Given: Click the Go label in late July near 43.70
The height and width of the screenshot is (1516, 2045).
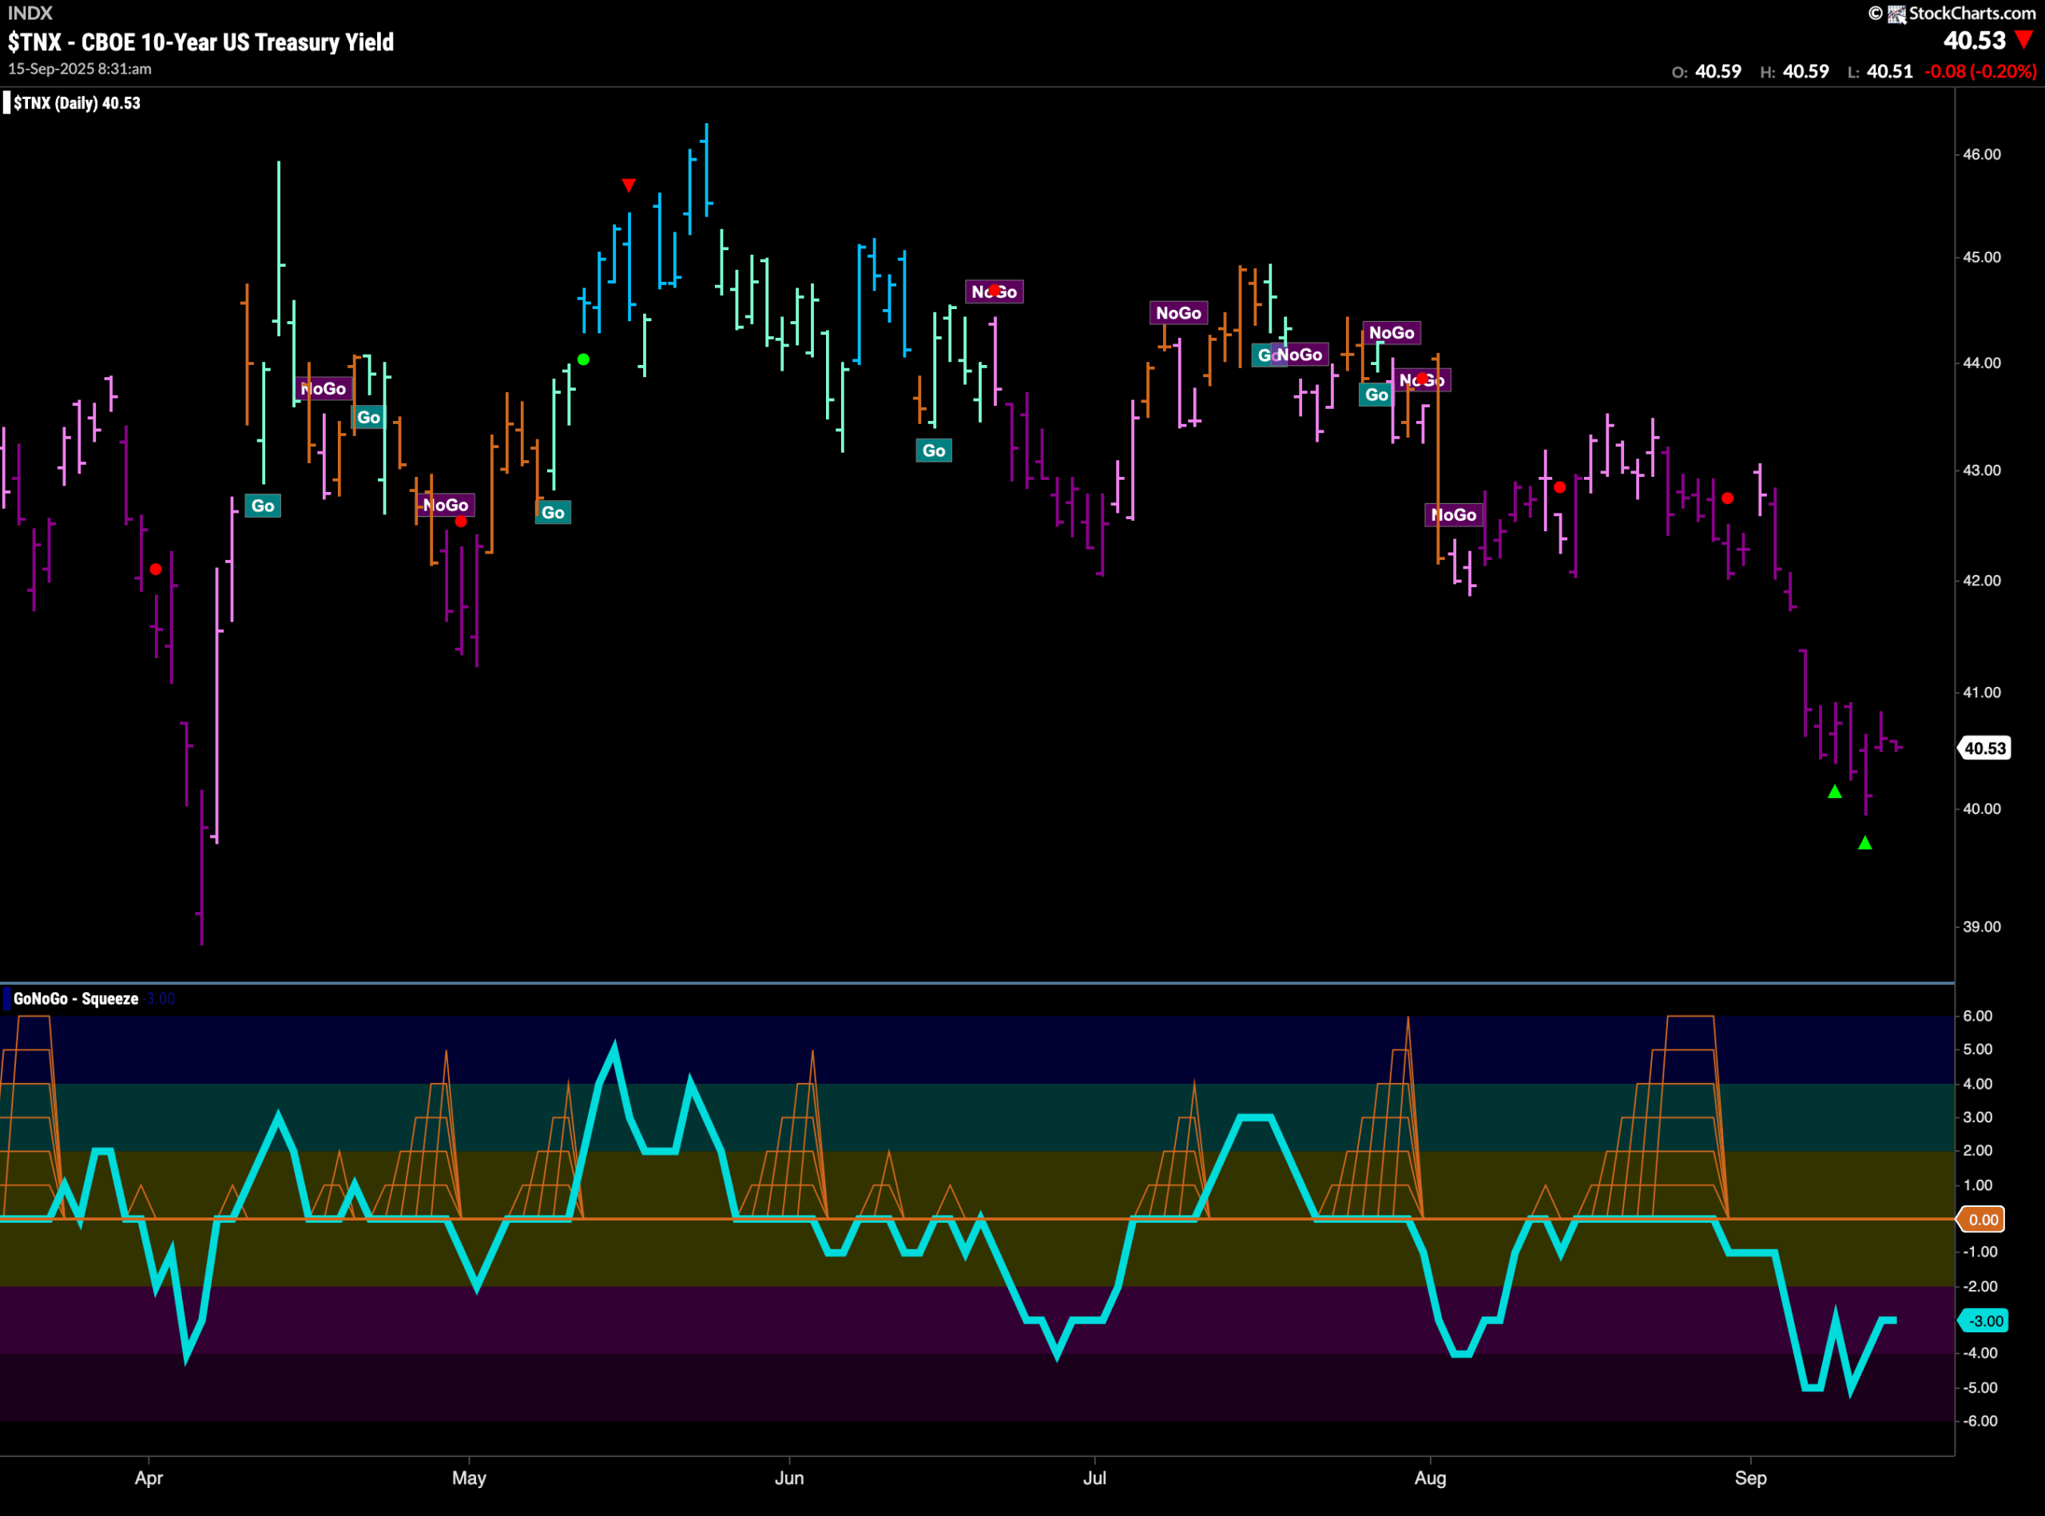Looking at the screenshot, I should [1376, 395].
